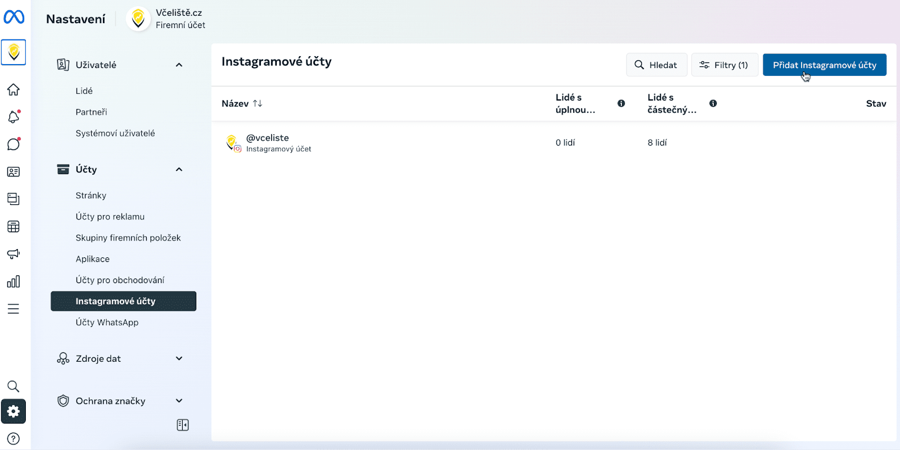Collapse the Uživatelé section
The height and width of the screenshot is (450, 900).
pyautogui.click(x=179, y=65)
